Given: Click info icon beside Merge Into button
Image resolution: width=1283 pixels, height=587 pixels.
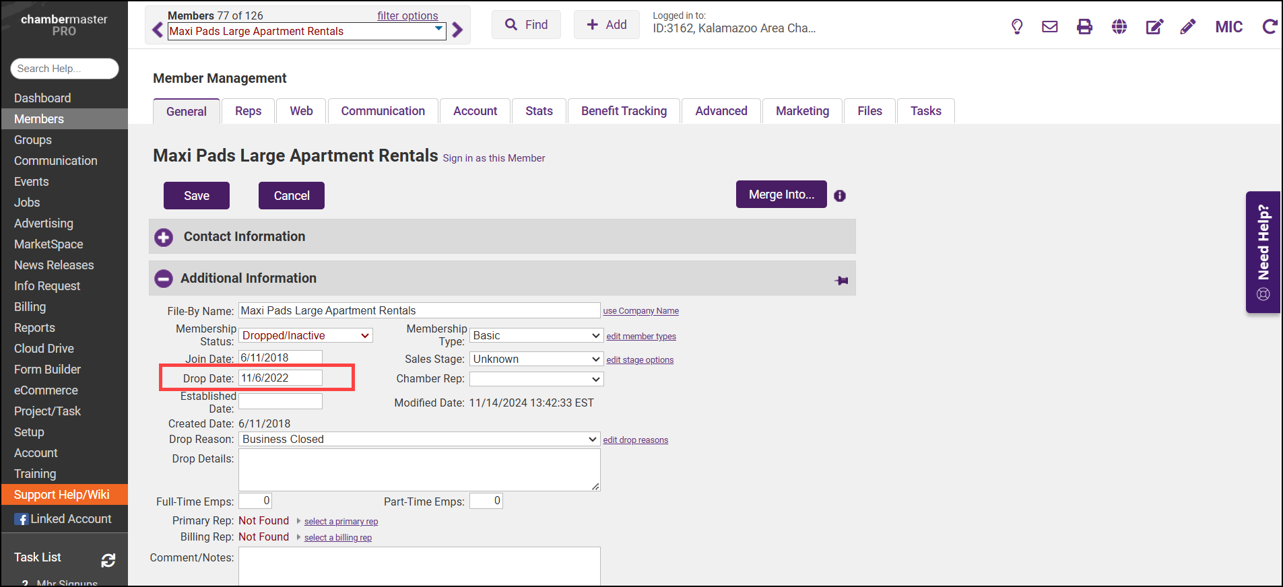Looking at the screenshot, I should point(840,196).
